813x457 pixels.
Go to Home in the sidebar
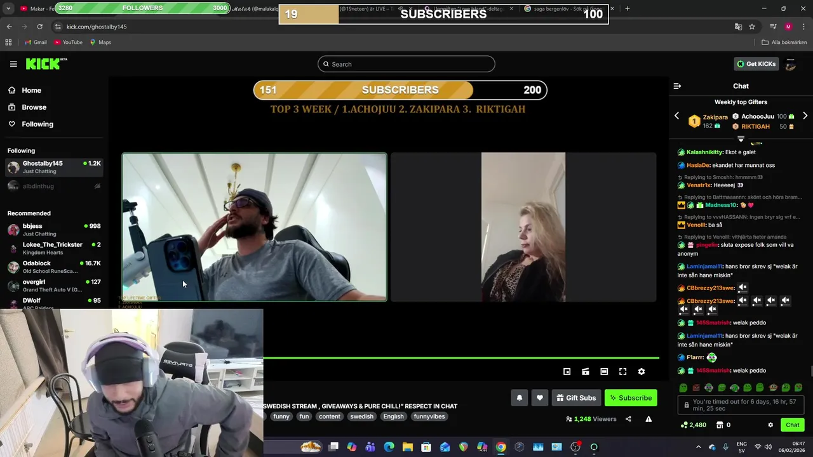pyautogui.click(x=31, y=90)
